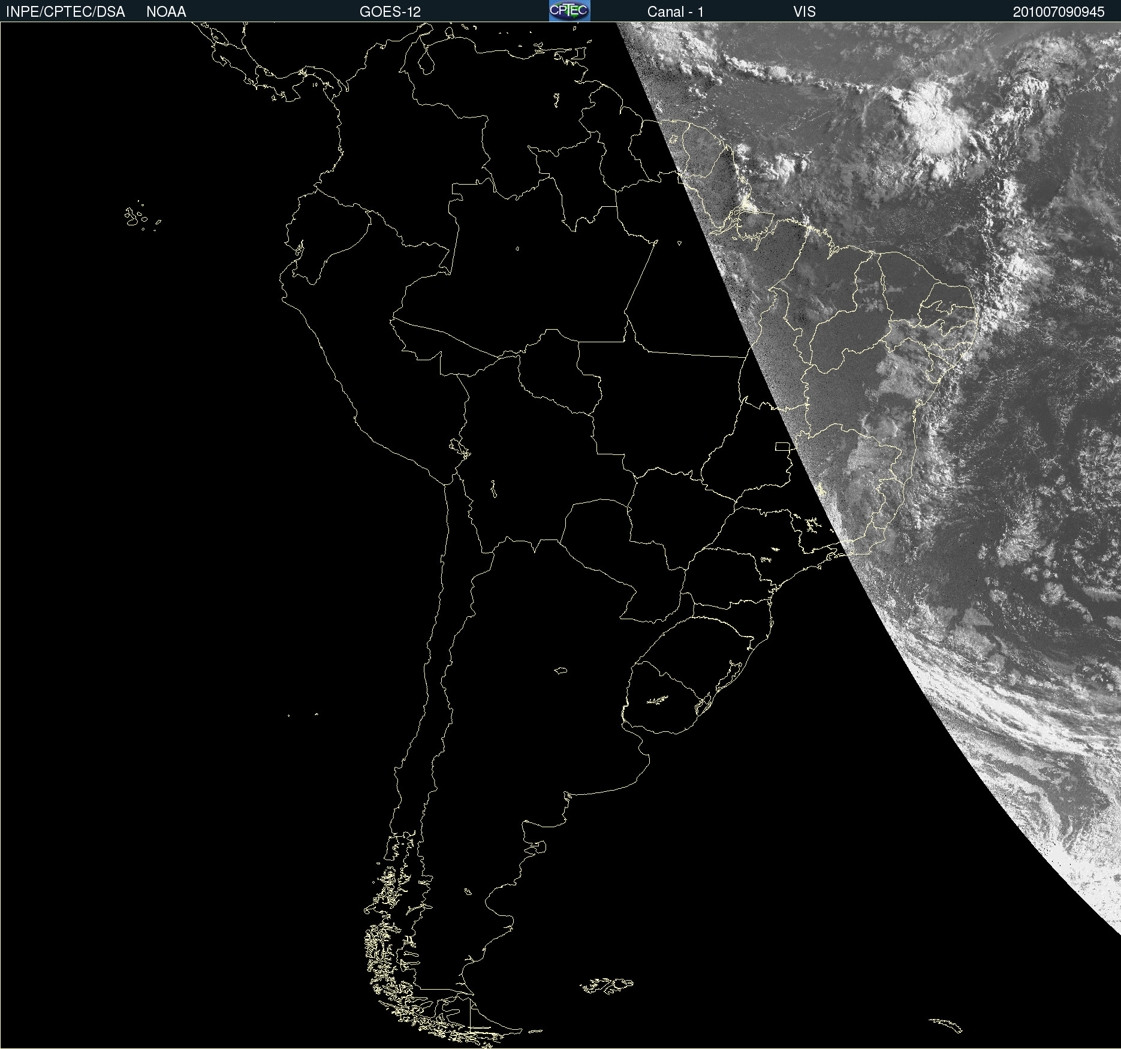Screen dimensions: 1121x1049
Task: Click the 201007090945 timestamp
Action: tap(1059, 12)
